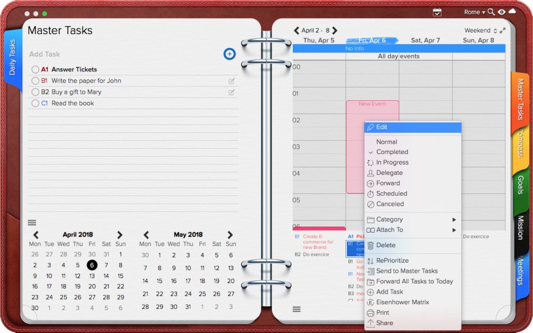Screen dimensions: 533x333
Task: Choose Forward from the context menu
Action: [x=413, y=183]
